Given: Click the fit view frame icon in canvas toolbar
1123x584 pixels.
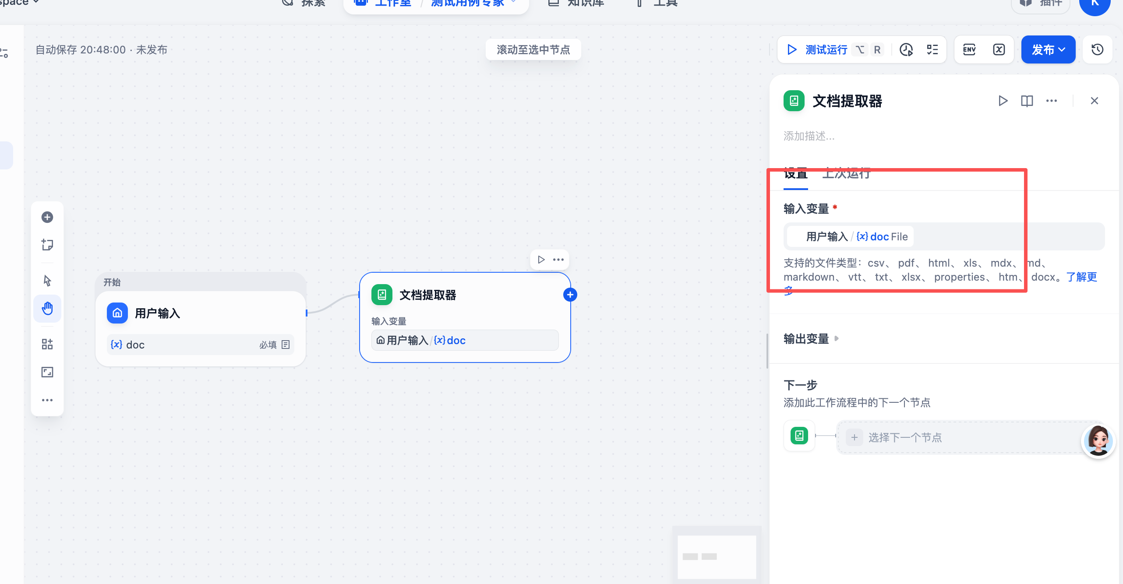Looking at the screenshot, I should pyautogui.click(x=47, y=372).
